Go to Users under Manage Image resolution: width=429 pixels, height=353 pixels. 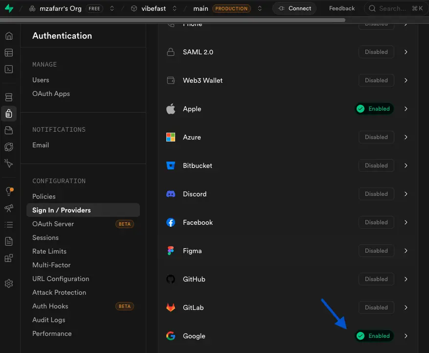tap(41, 80)
